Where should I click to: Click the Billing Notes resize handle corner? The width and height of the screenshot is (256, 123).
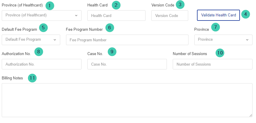pos(251,115)
